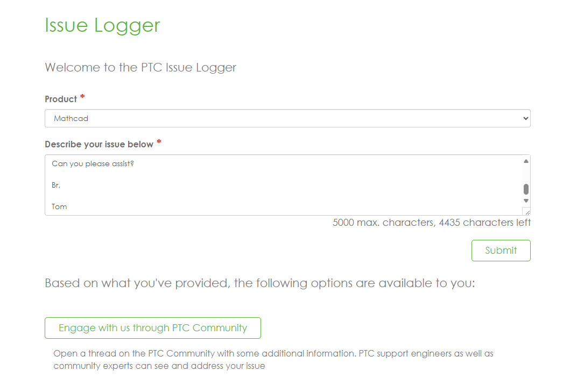This screenshot has width=577, height=385.
Task: Open Engage with us through PTC Community
Action: pyautogui.click(x=153, y=328)
